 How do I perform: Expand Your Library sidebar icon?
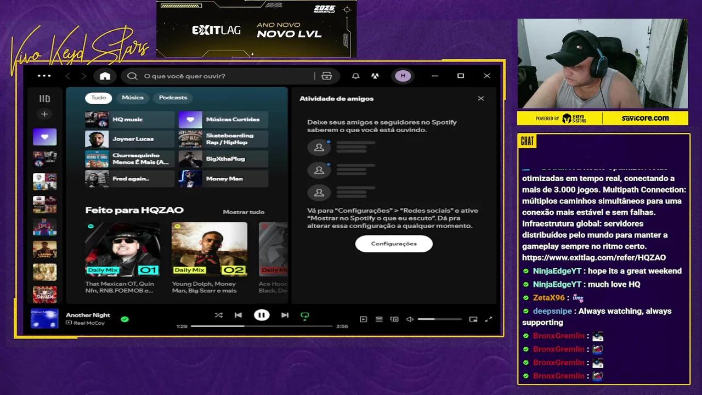click(x=44, y=99)
